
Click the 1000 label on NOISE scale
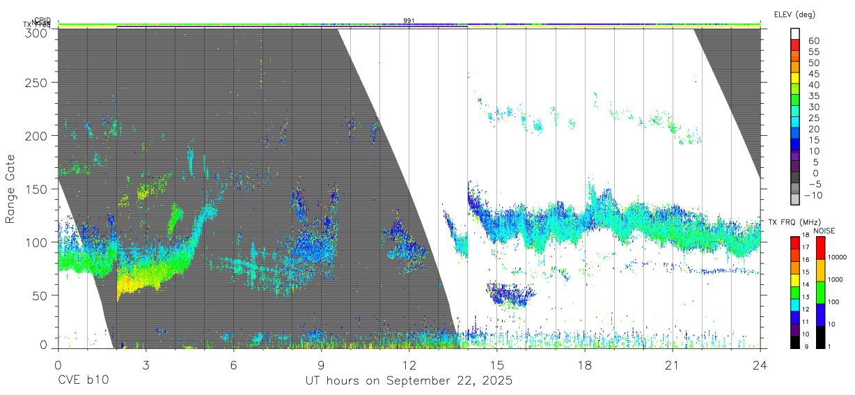(836, 279)
